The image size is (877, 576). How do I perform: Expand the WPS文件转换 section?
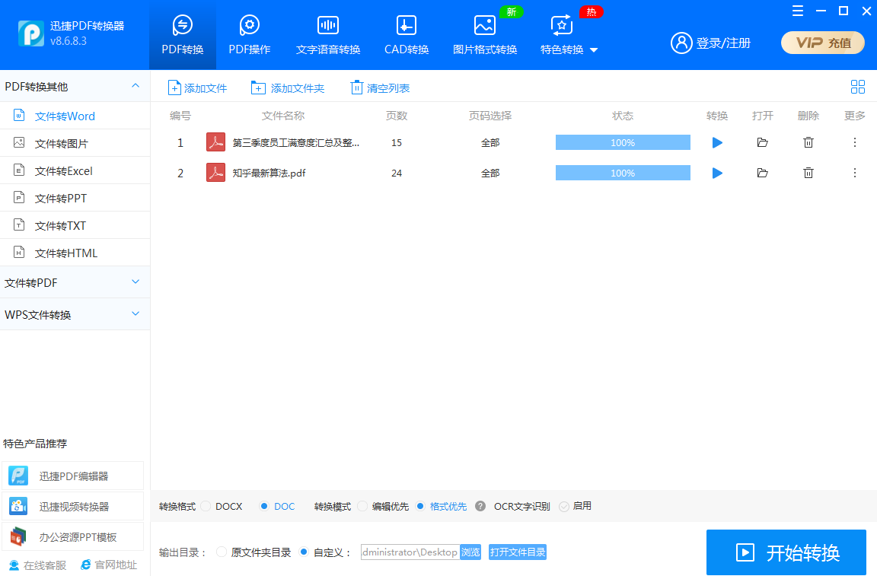coord(136,314)
